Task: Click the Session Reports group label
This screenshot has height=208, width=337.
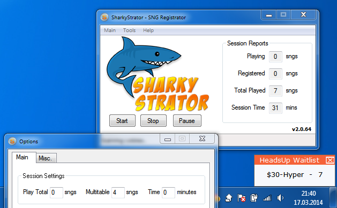Action: pos(248,43)
